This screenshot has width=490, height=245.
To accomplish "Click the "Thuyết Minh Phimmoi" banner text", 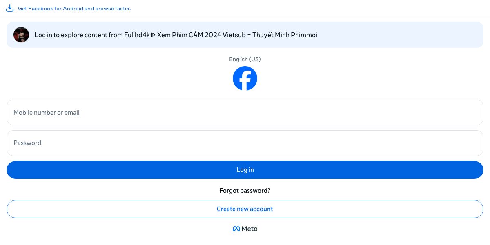I will 285,35.
